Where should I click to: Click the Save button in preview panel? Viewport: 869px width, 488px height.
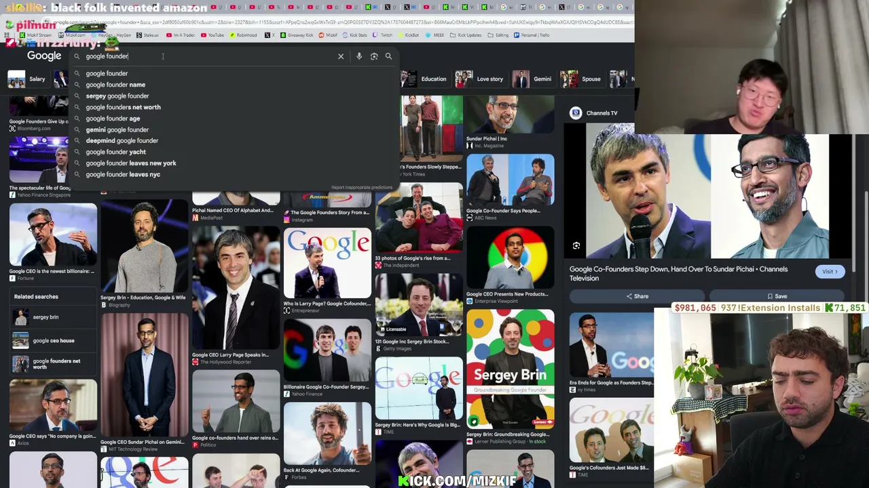777,296
